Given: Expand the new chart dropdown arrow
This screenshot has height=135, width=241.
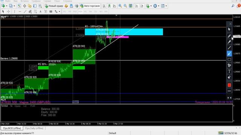Looking at the screenshot, I should point(7,6).
